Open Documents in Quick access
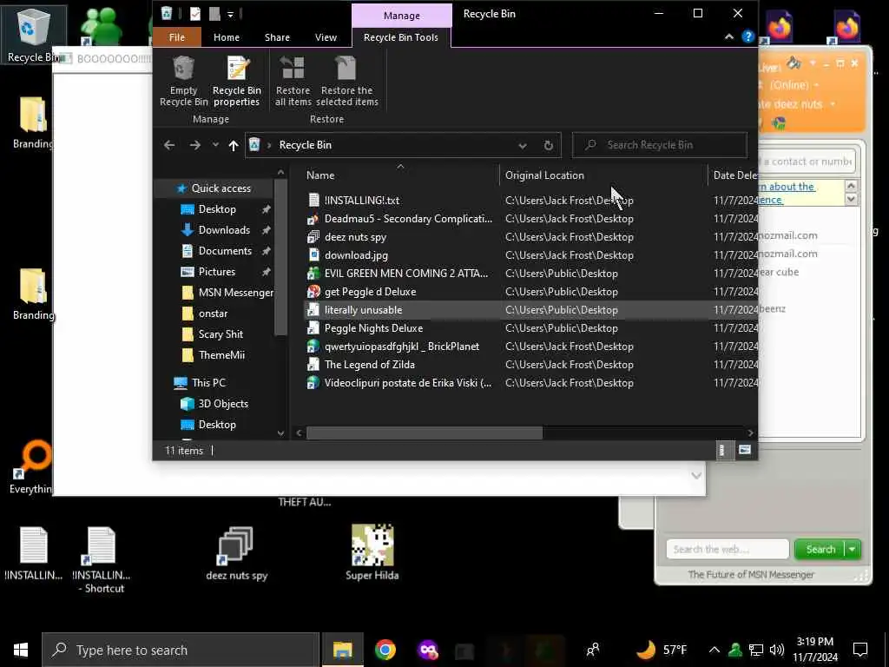Screen dimensions: 889x667 point(225,251)
